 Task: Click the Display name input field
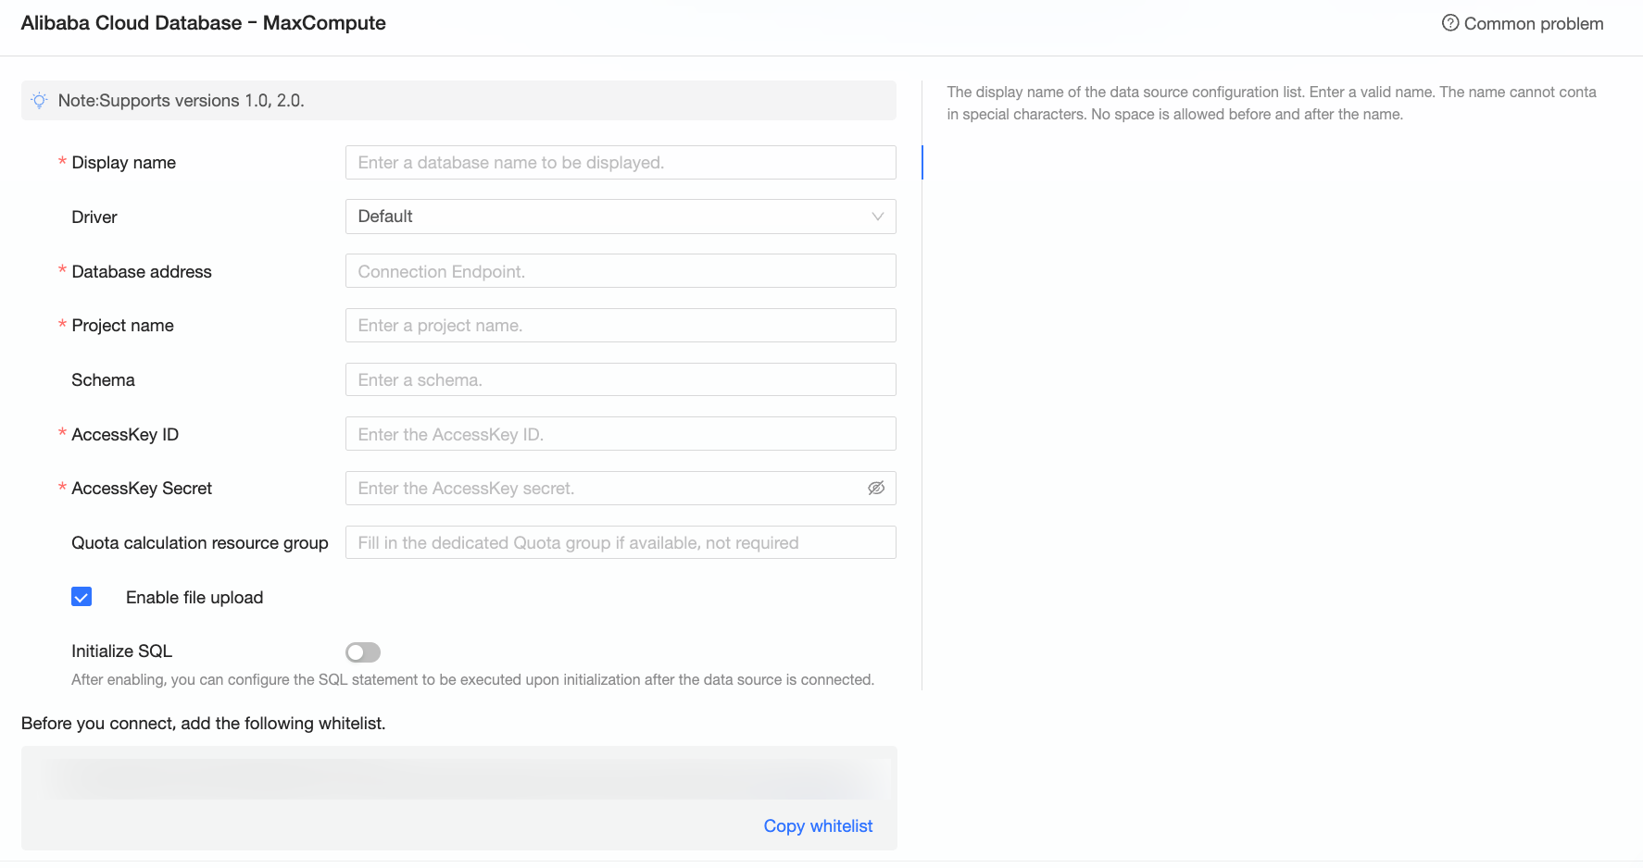620,163
